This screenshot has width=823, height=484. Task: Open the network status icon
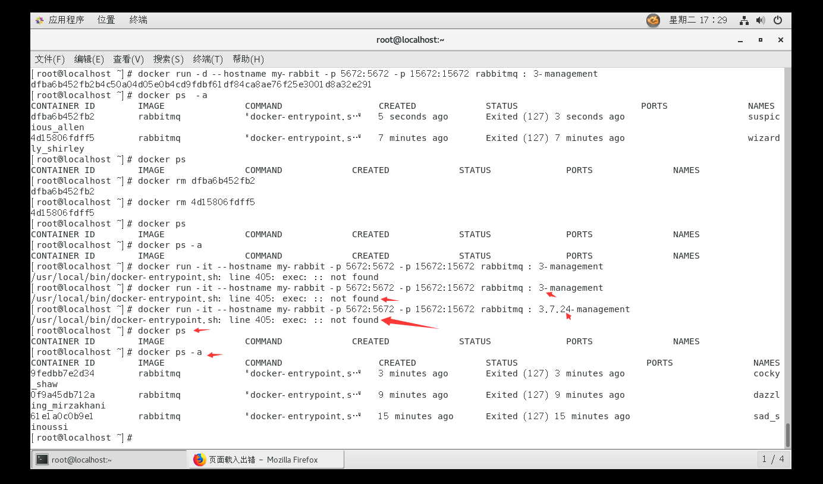click(x=744, y=20)
